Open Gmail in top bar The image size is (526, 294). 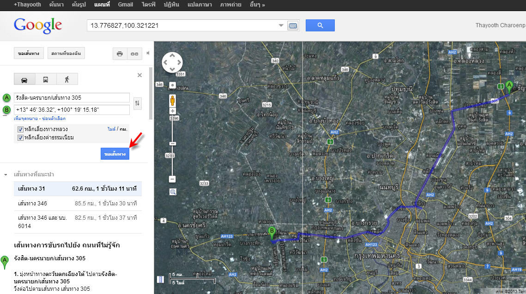pyautogui.click(x=126, y=5)
